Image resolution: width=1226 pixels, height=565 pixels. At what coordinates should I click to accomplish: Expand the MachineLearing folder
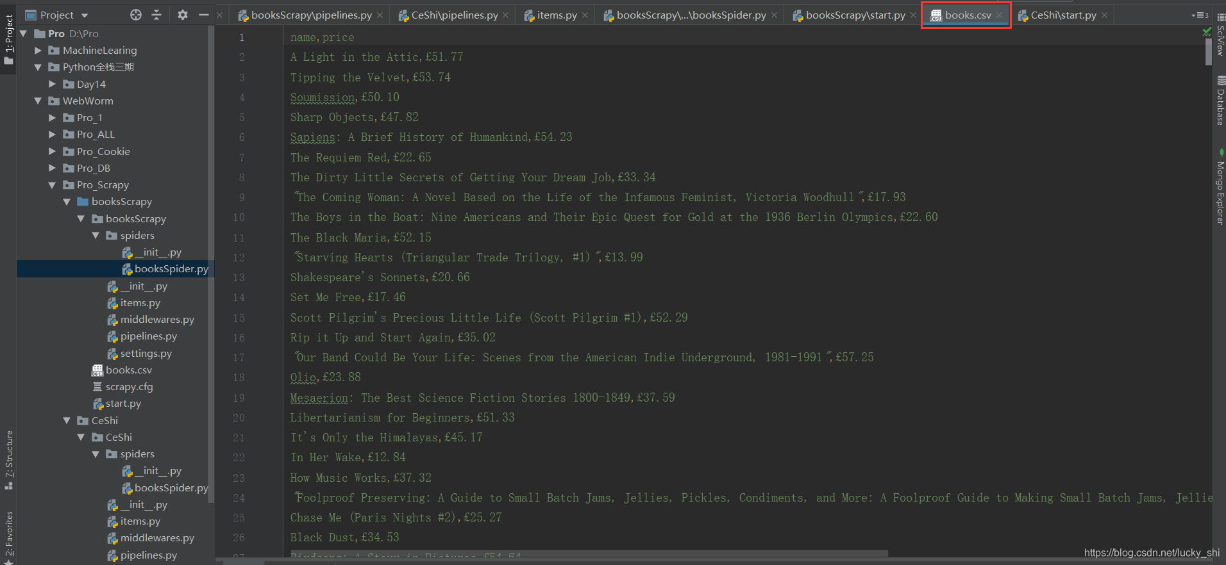[x=38, y=50]
